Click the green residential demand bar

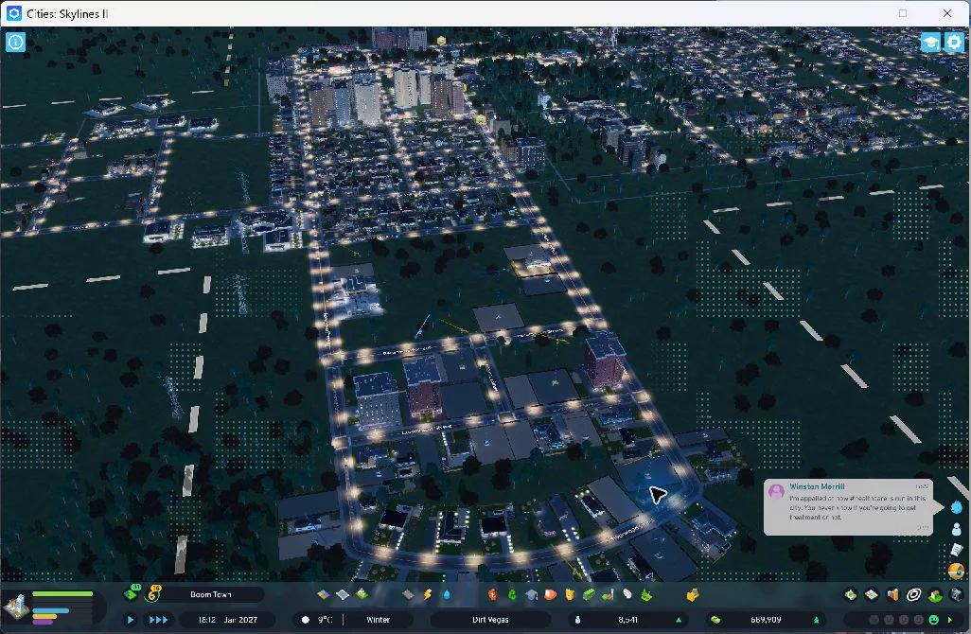click(62, 593)
